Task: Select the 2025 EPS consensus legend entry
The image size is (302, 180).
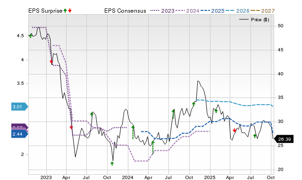Action: pos(212,11)
